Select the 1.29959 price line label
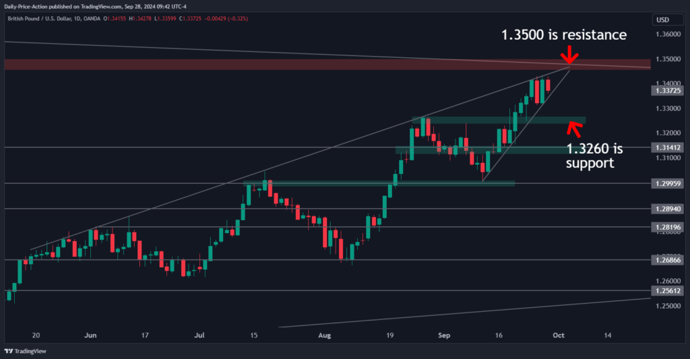The width and height of the screenshot is (690, 359). coord(667,184)
